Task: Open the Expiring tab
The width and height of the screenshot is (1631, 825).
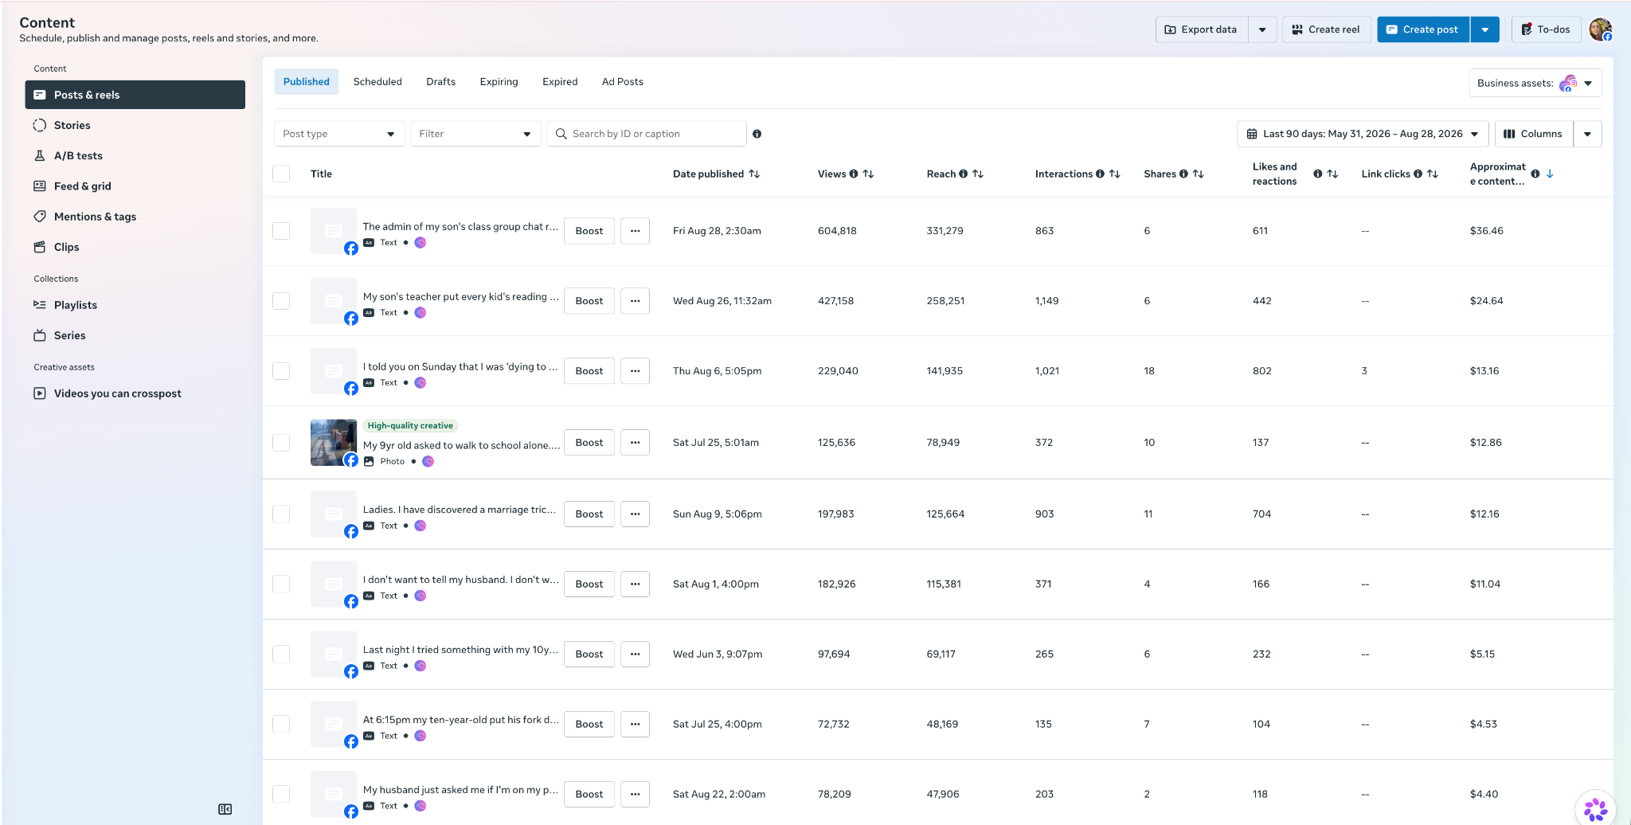Action: [499, 82]
